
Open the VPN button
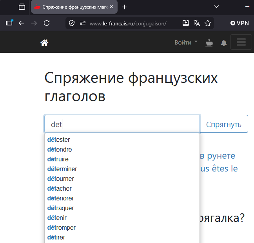click(239, 23)
